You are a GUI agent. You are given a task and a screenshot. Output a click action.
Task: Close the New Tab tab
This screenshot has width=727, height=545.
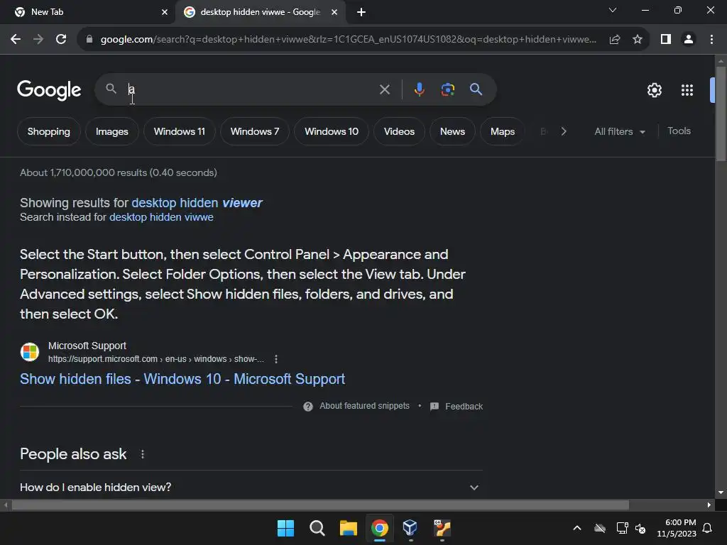165,12
